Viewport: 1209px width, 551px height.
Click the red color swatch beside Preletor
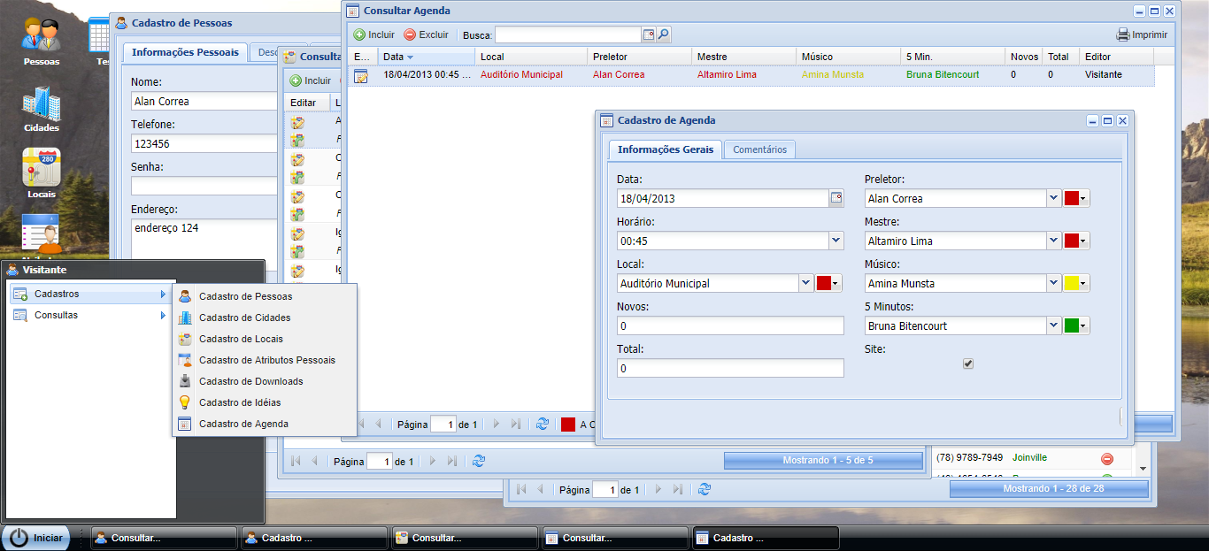pyautogui.click(x=1072, y=199)
